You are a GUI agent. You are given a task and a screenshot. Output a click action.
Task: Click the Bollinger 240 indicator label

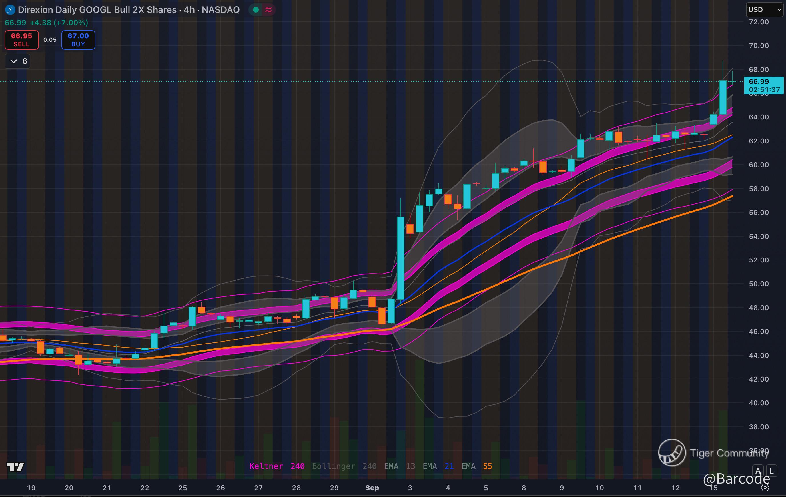(344, 466)
